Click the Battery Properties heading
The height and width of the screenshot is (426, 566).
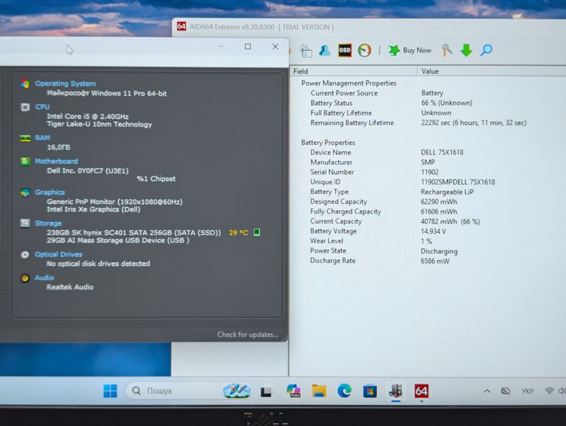tap(328, 142)
